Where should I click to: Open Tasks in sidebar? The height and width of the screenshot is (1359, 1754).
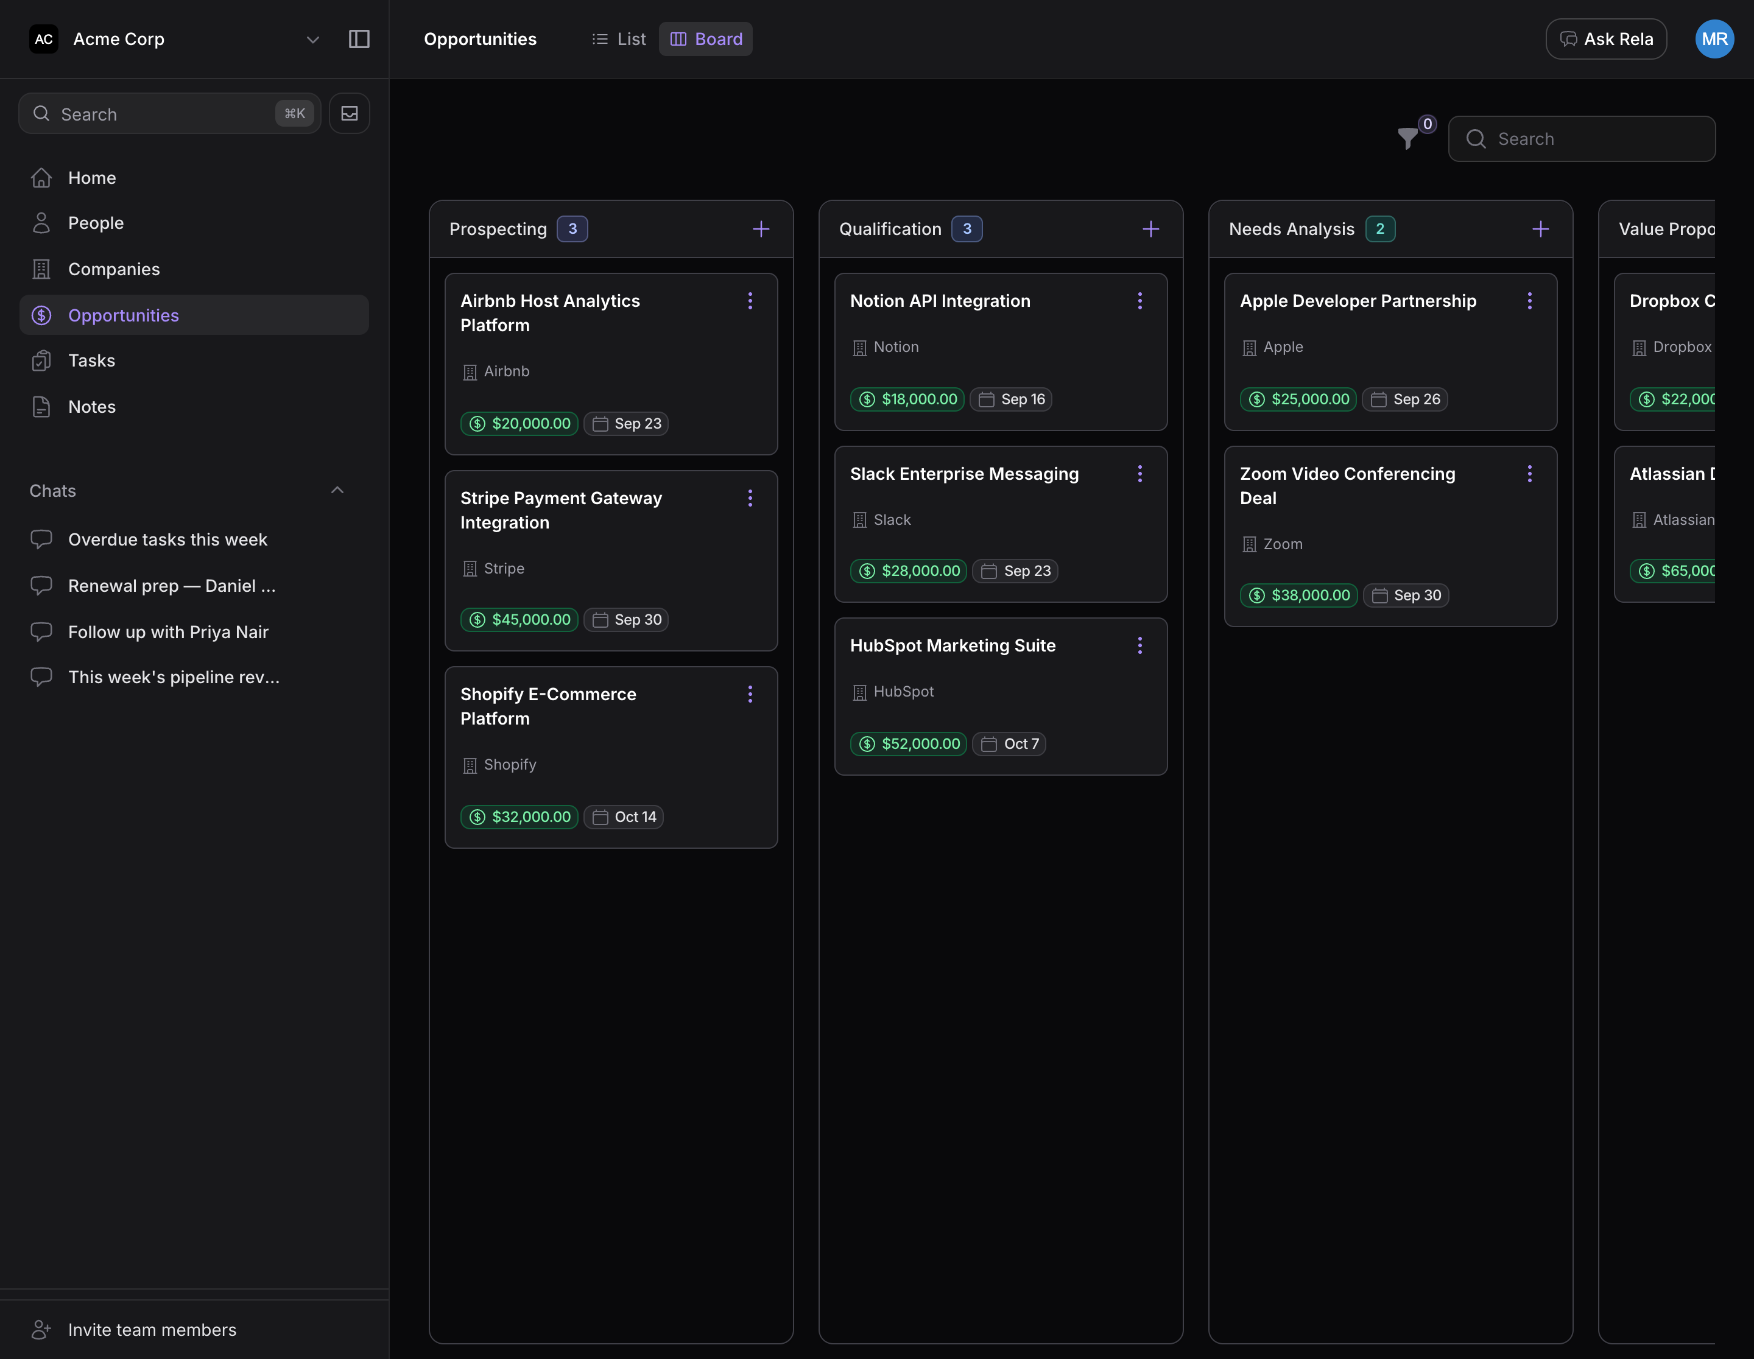coord(194,360)
